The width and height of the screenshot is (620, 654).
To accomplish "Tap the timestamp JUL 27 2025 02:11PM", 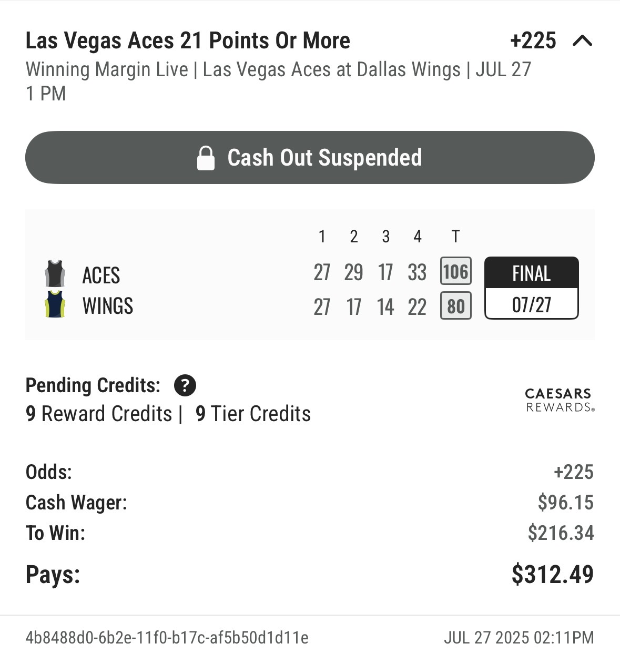I will pyautogui.click(x=519, y=638).
